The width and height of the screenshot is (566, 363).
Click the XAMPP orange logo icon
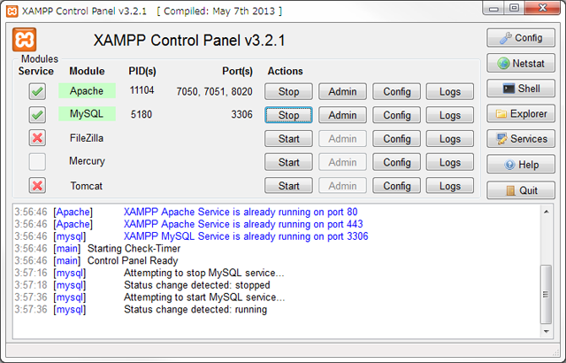pos(24,41)
